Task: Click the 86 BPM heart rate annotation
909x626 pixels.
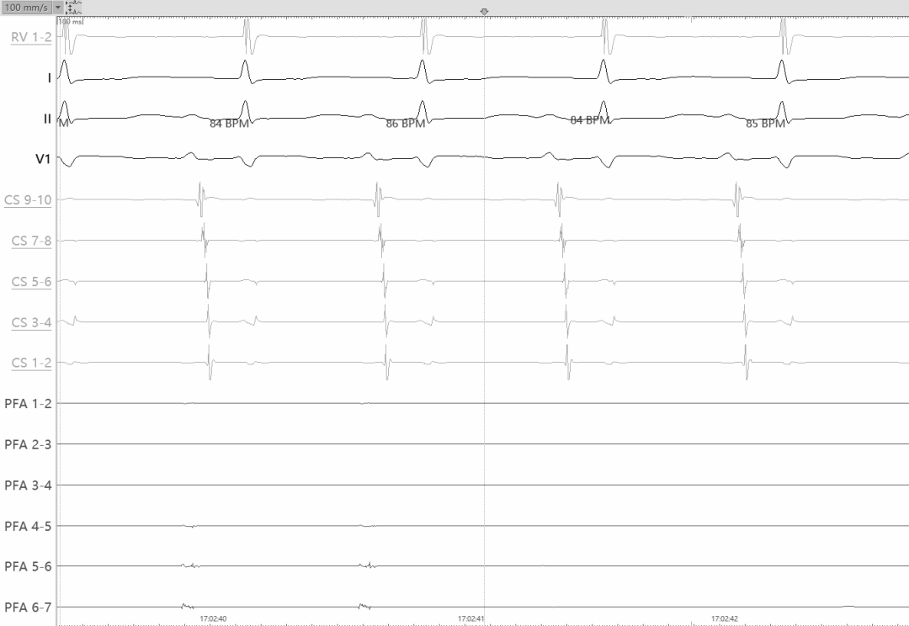Action: point(404,124)
